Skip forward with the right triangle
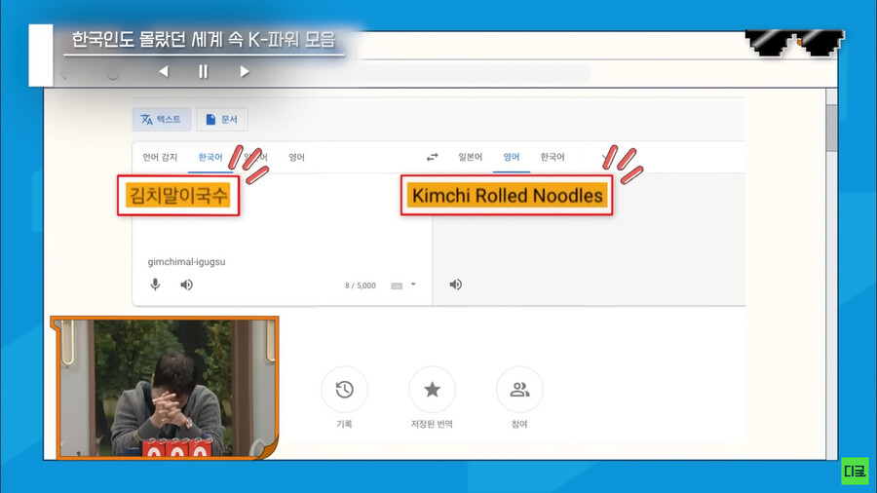Screen dimensions: 877x493 [245, 71]
